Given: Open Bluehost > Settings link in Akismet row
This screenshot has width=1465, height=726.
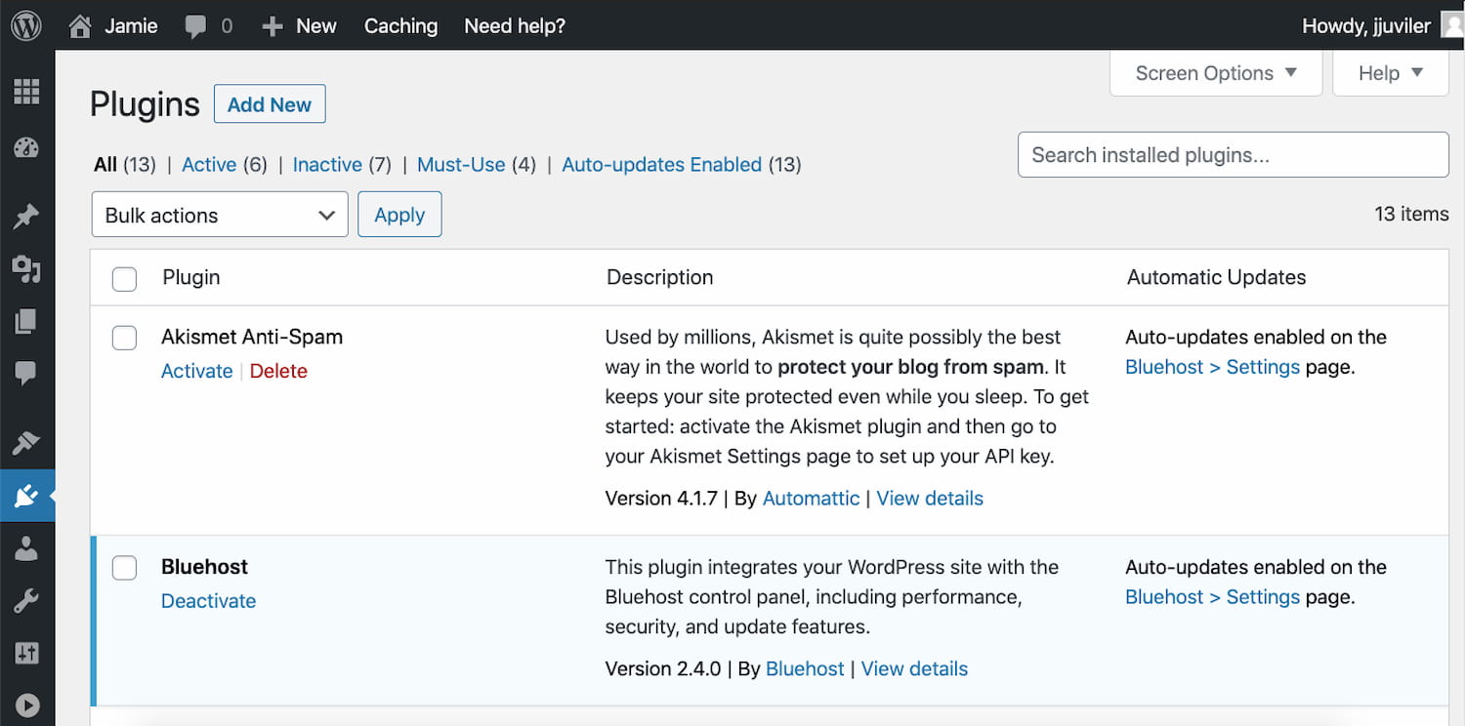Looking at the screenshot, I should [x=1212, y=367].
